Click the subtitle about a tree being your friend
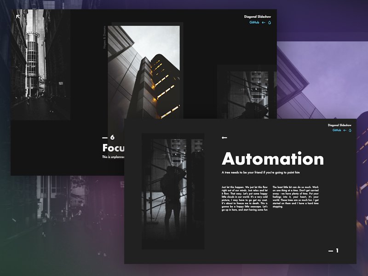The image size is (368, 276). point(261,172)
